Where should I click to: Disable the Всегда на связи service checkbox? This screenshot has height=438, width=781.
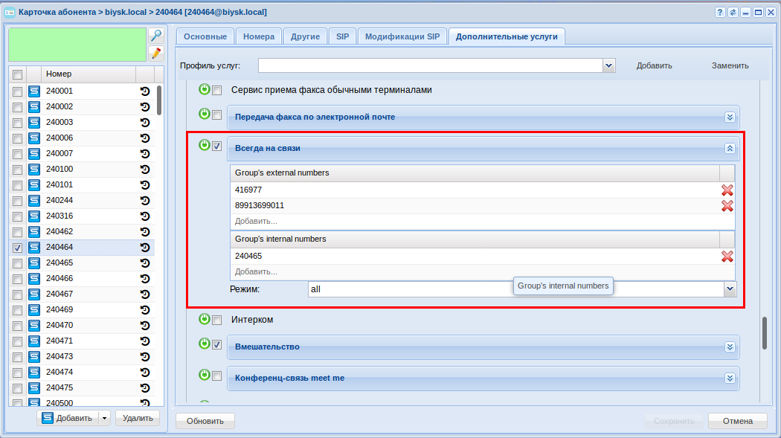(x=217, y=146)
